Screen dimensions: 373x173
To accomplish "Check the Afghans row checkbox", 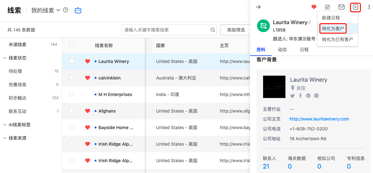I will pyautogui.click(x=72, y=111).
